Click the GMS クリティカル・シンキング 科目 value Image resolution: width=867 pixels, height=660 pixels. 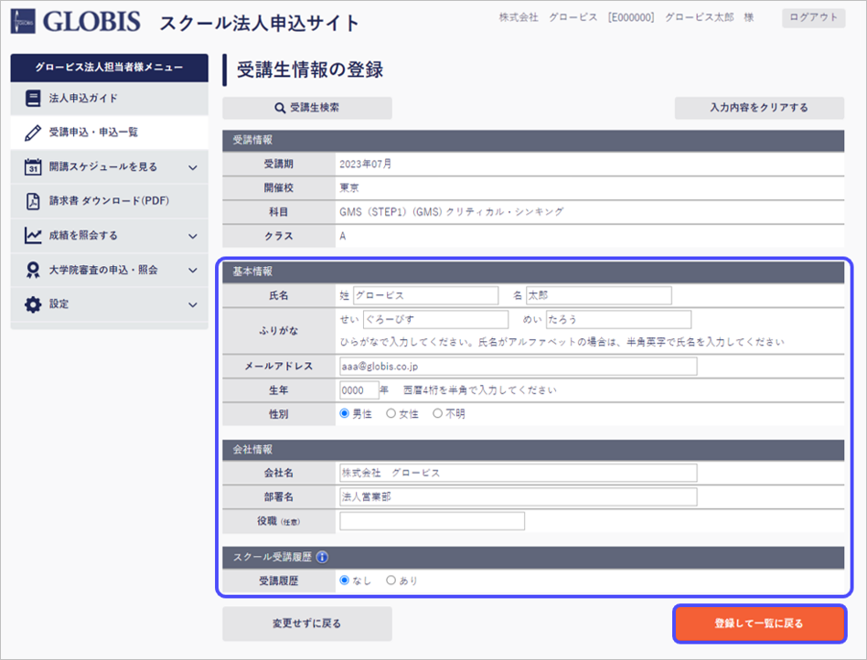coord(451,212)
